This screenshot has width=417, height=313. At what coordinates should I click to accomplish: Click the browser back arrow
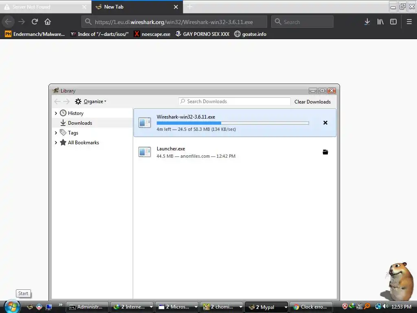point(8,22)
